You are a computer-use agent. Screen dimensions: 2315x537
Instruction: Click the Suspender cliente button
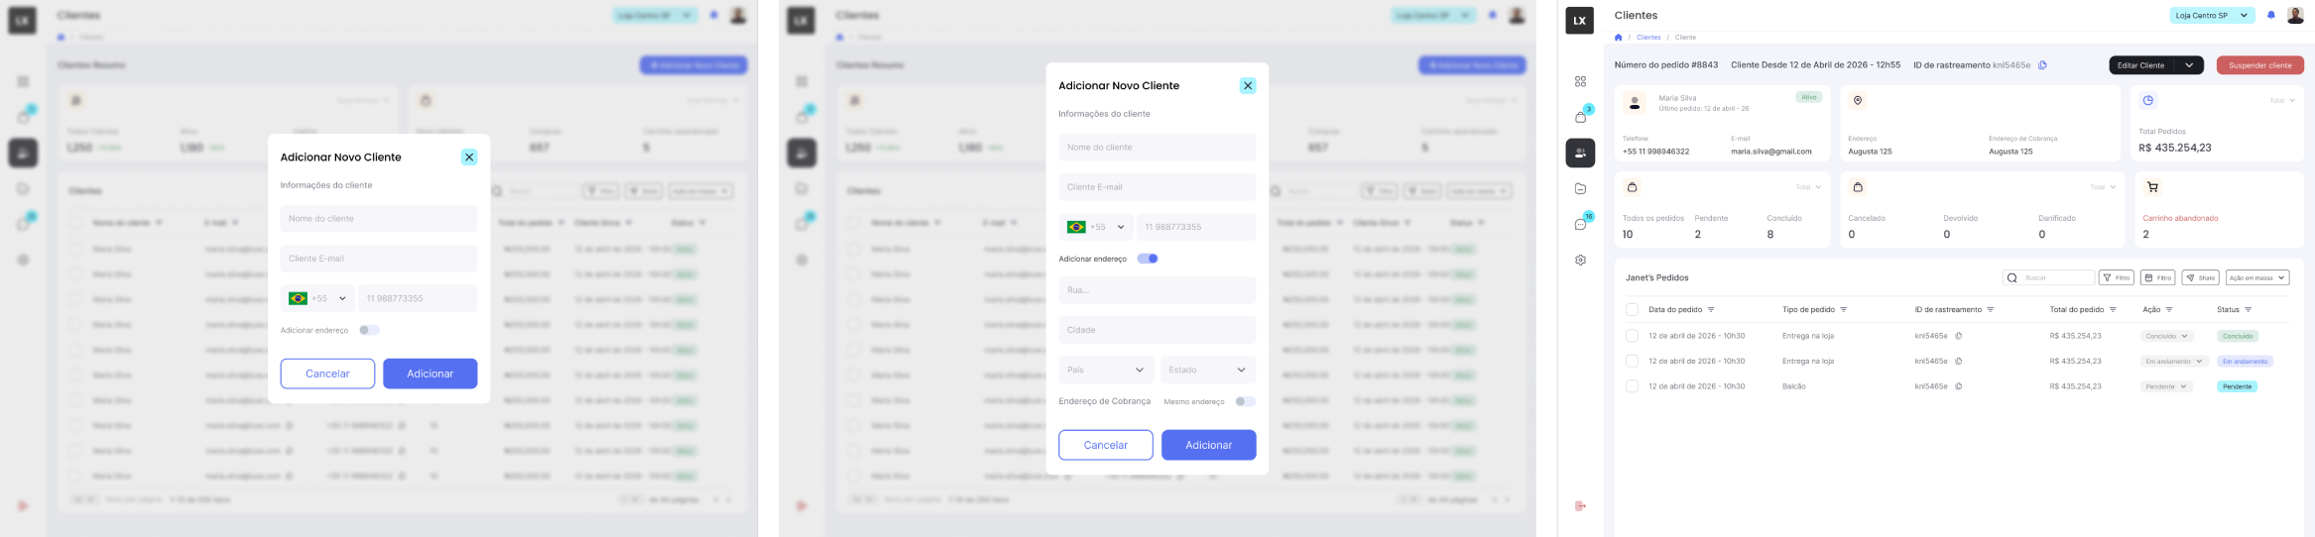click(2260, 65)
